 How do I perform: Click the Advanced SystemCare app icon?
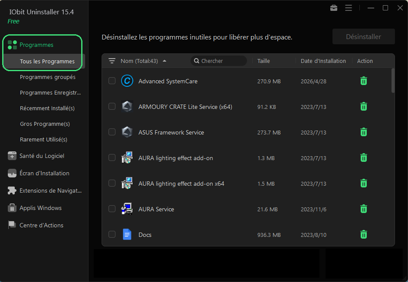pyautogui.click(x=127, y=81)
